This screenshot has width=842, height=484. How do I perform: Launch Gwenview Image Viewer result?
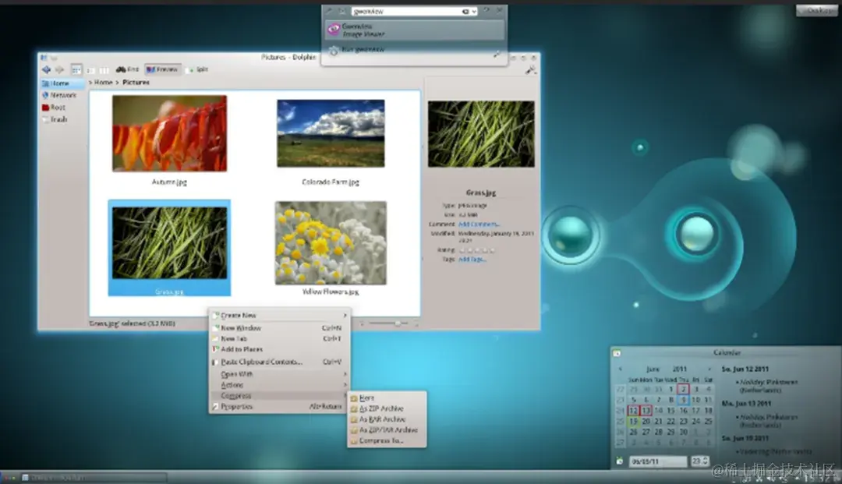pyautogui.click(x=414, y=30)
